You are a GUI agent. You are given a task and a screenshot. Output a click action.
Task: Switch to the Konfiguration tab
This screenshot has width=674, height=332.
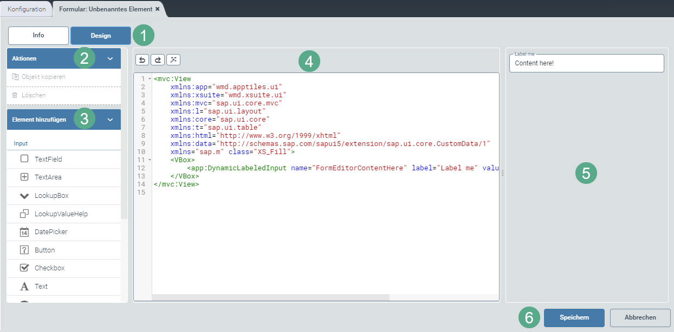click(26, 9)
